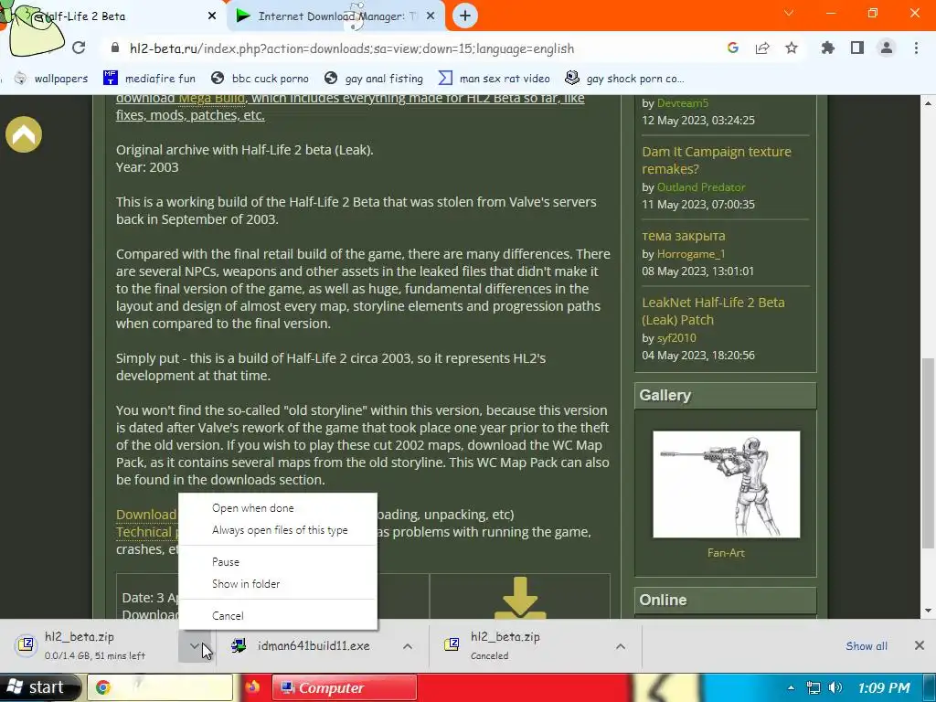This screenshot has width=936, height=702.
Task: Choose Always open files of this type
Action: coord(280,530)
